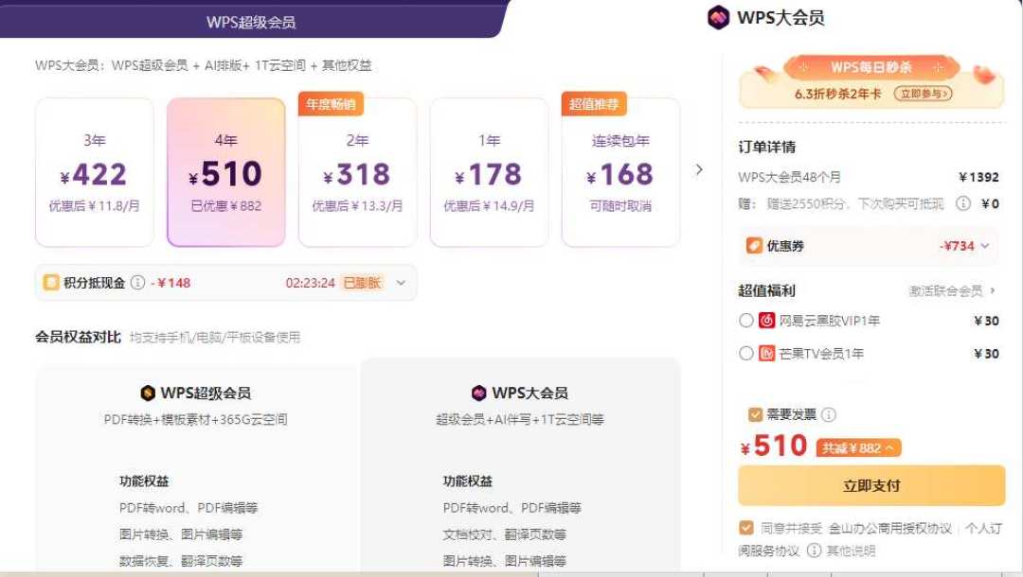This screenshot has height=577, width=1023.
Task: Select the 网易云黑胶VIP1年 radio option
Action: tap(746, 321)
